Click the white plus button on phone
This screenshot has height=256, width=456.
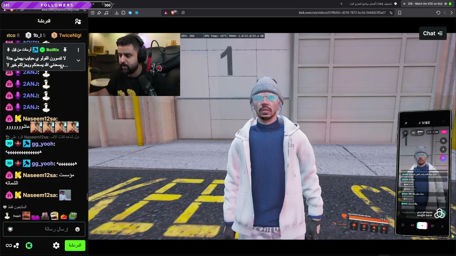pos(422,225)
